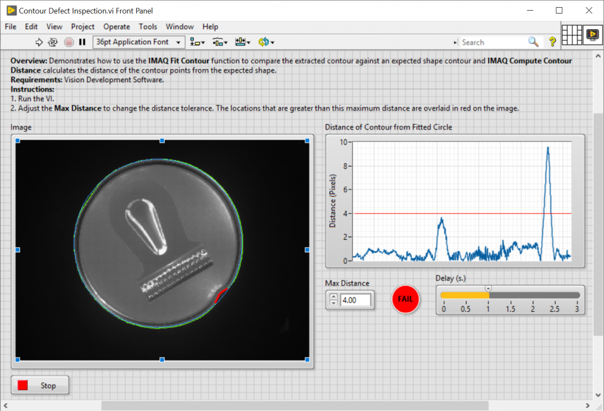Click Run Continuously icon

pyautogui.click(x=53, y=42)
